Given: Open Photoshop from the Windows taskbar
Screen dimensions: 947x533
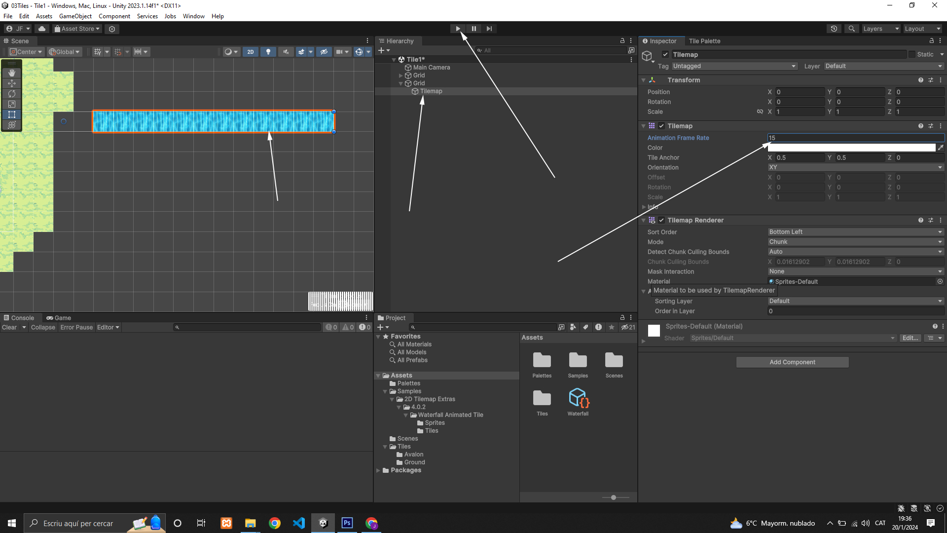Looking at the screenshot, I should pos(347,523).
